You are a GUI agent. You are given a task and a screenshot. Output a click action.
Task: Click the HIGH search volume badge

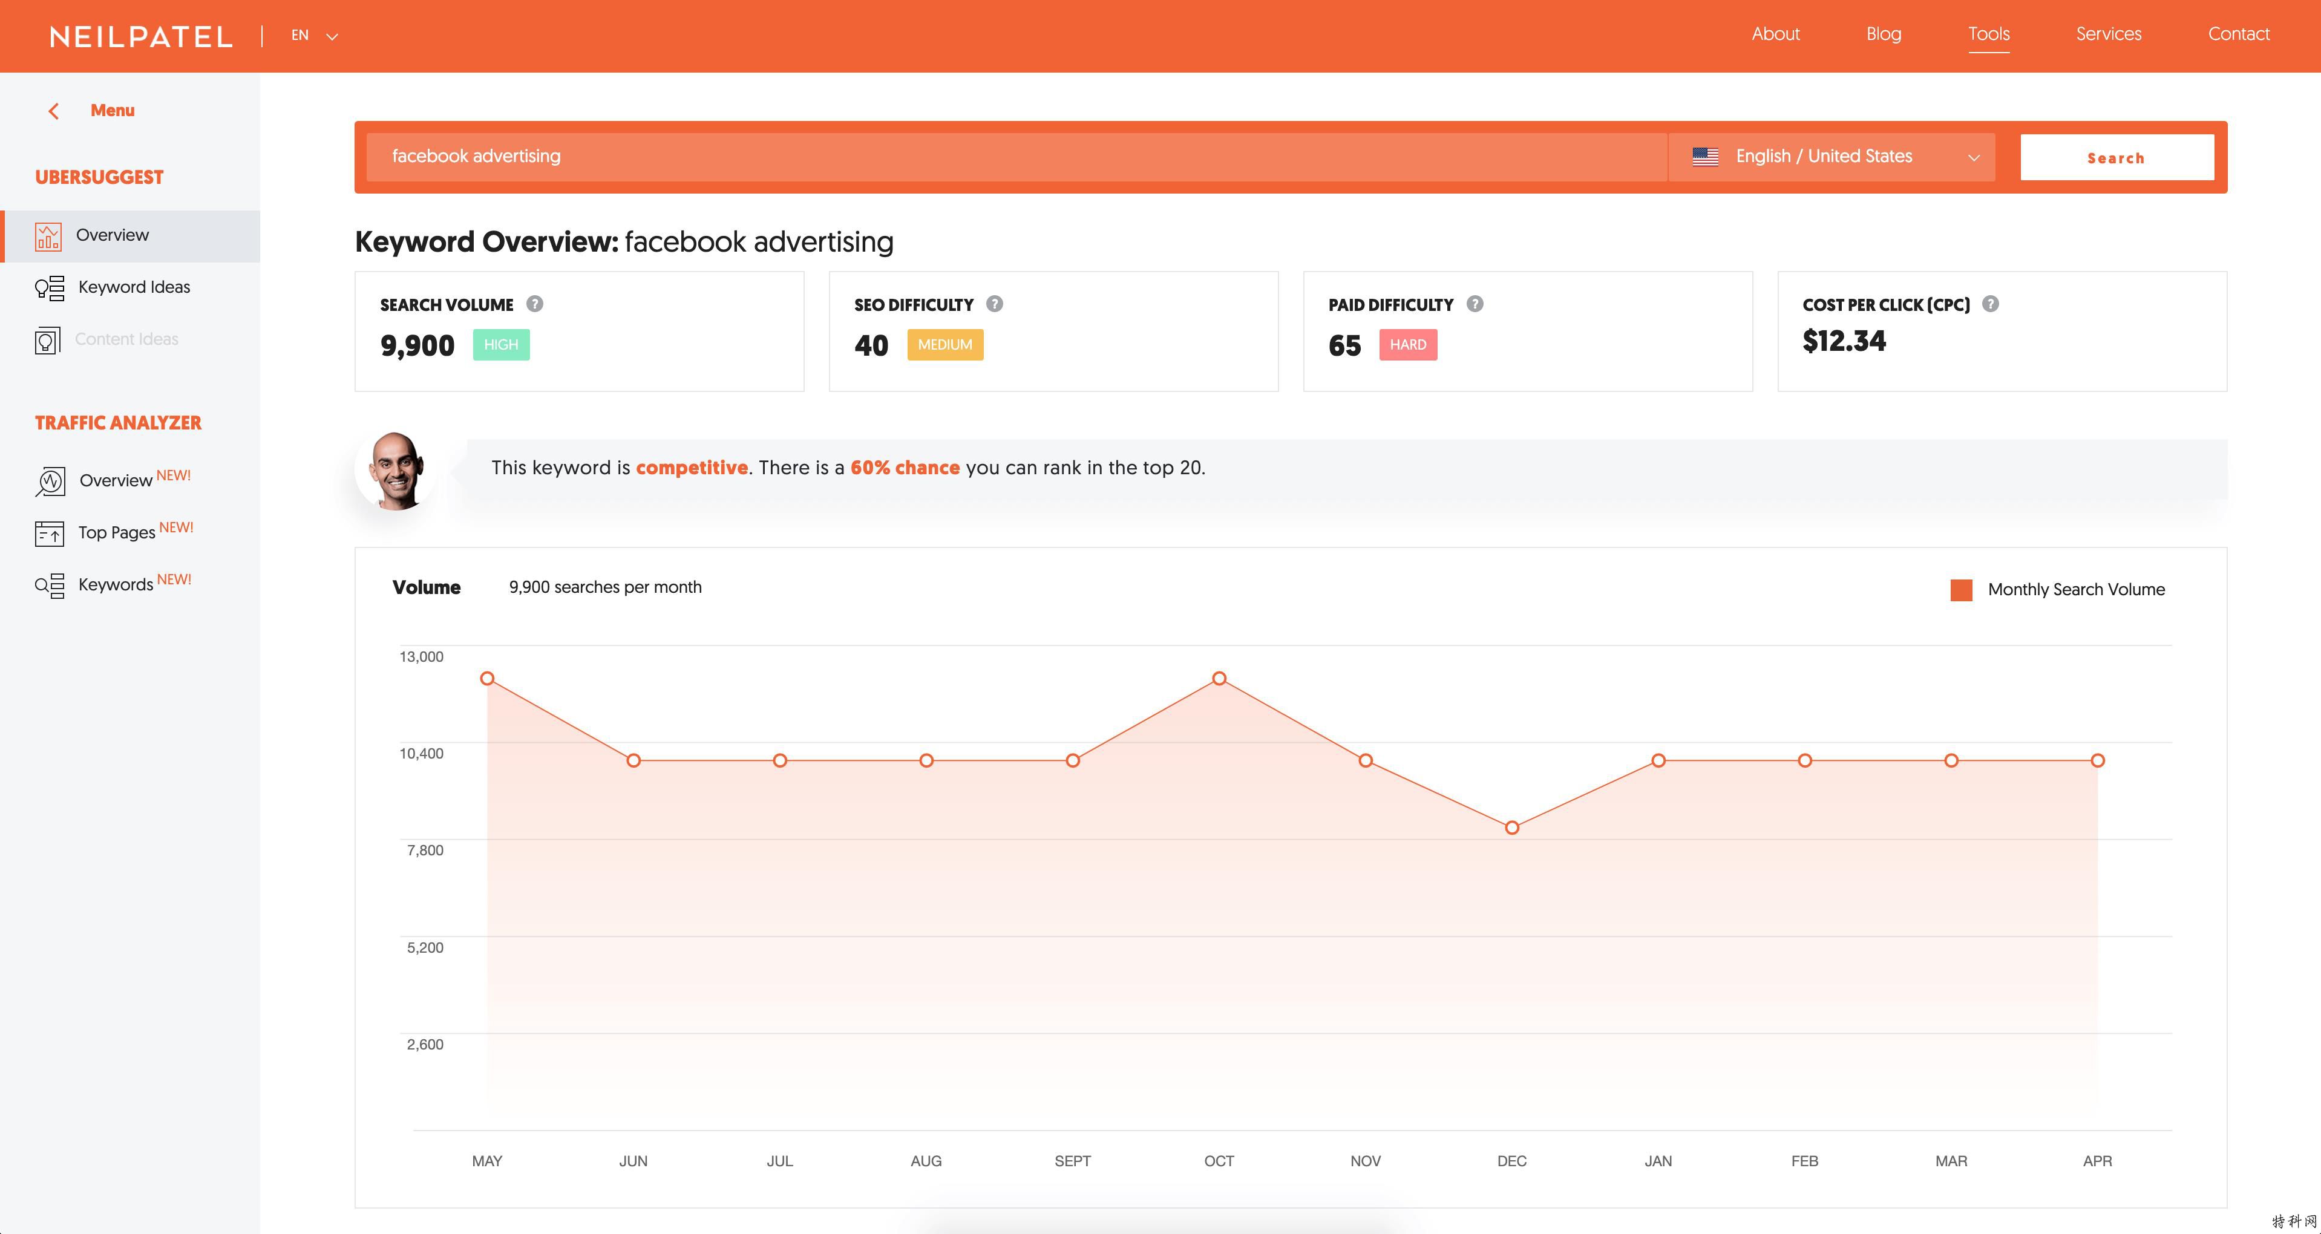pyautogui.click(x=501, y=345)
